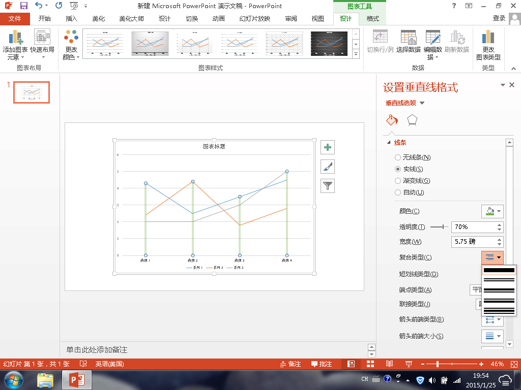The image size is (521, 390).
Task: Open 颜色 (Color) picker dropdown
Action: tap(493, 211)
